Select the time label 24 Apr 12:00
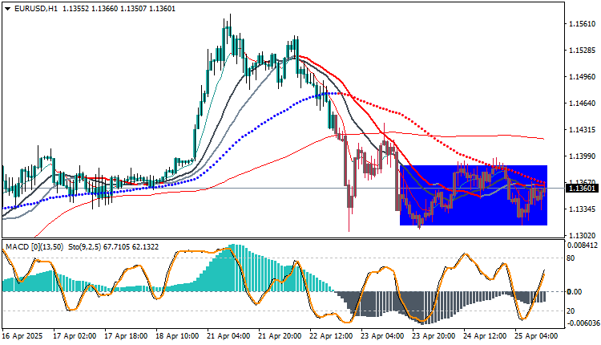 [x=485, y=336]
